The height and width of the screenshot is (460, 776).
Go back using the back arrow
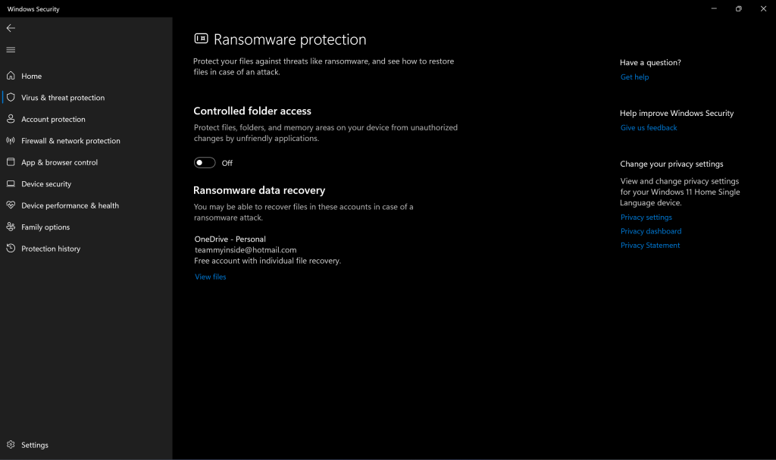pyautogui.click(x=11, y=28)
